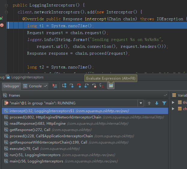Go to next frame with down arrow

(x=156, y=103)
